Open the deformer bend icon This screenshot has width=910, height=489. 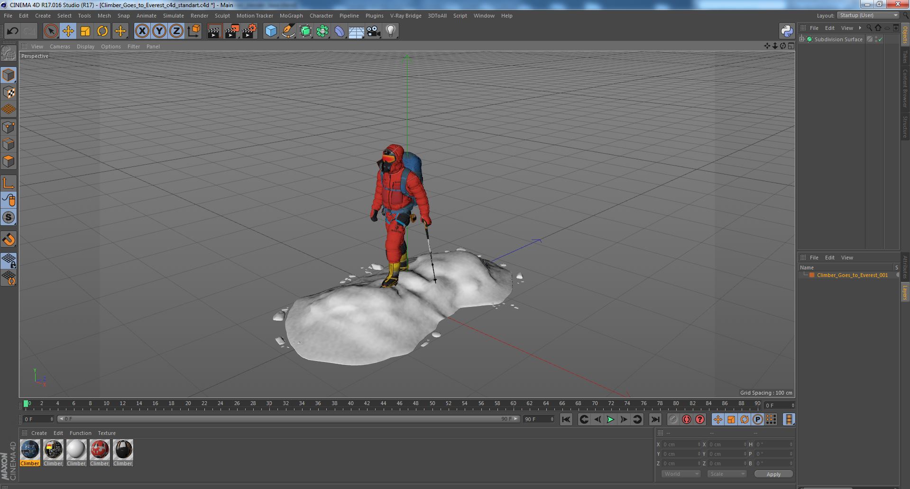(340, 31)
